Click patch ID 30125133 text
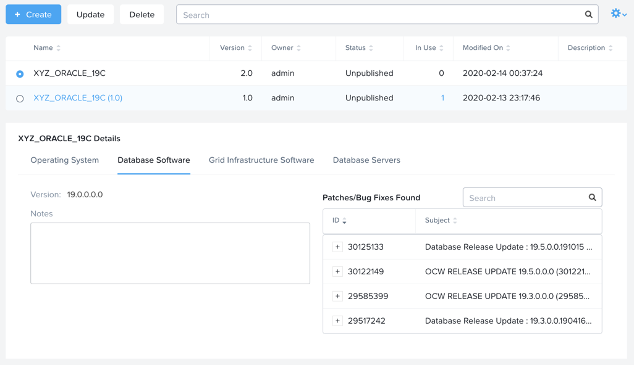 [366, 247]
